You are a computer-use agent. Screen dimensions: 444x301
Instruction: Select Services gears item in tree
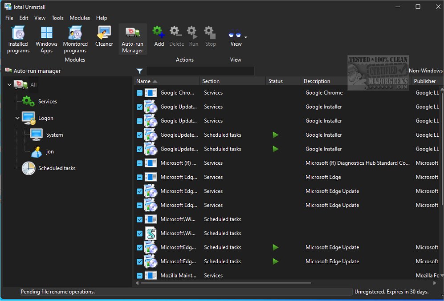pos(29,102)
